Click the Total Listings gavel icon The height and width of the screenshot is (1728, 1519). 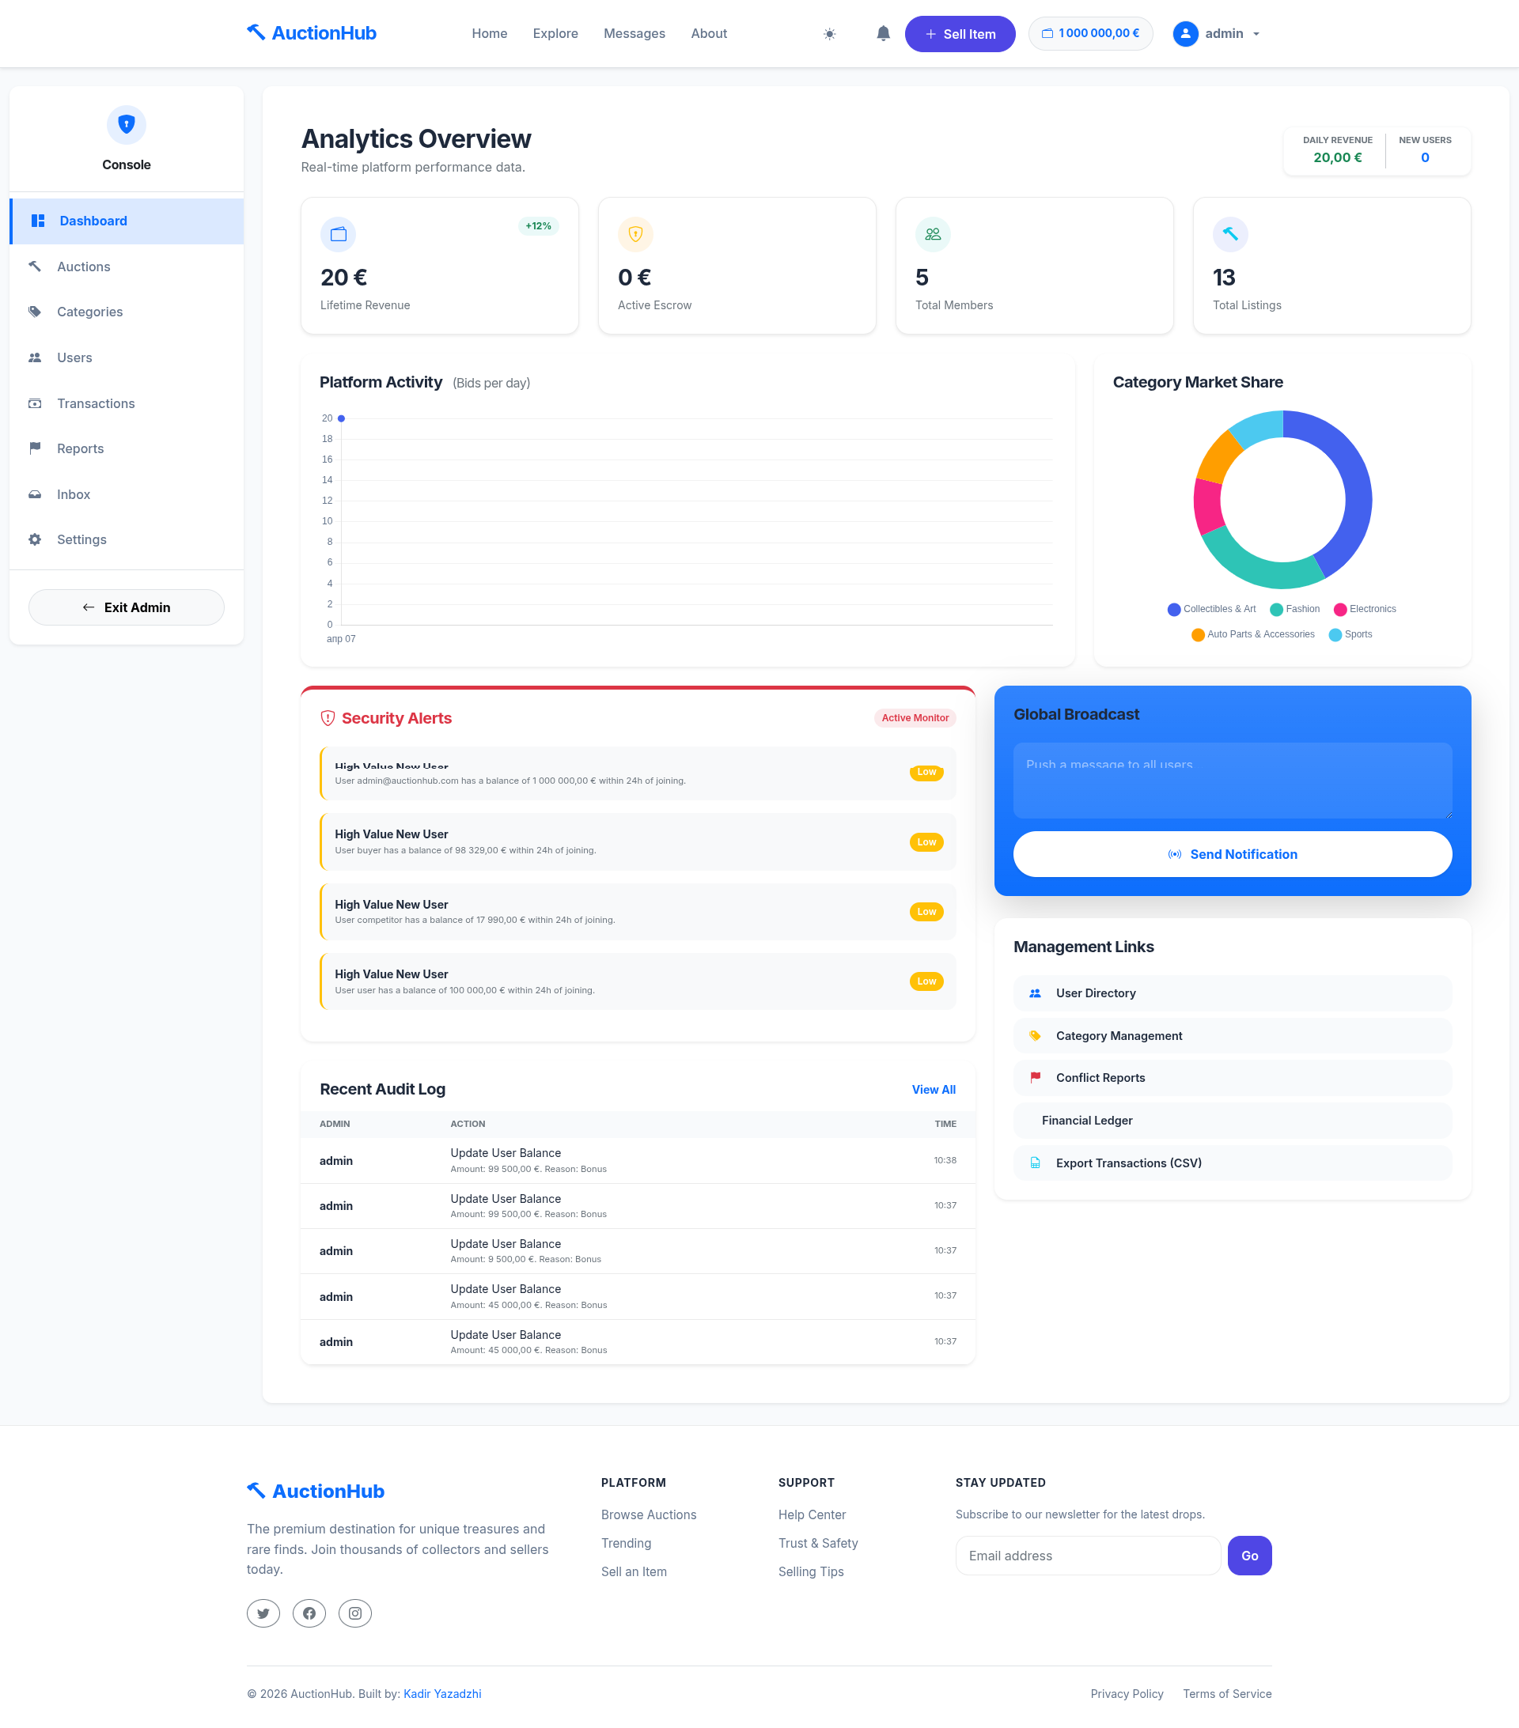(x=1230, y=234)
